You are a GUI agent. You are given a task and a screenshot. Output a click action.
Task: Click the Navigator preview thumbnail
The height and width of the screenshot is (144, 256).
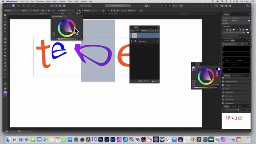coord(236,121)
